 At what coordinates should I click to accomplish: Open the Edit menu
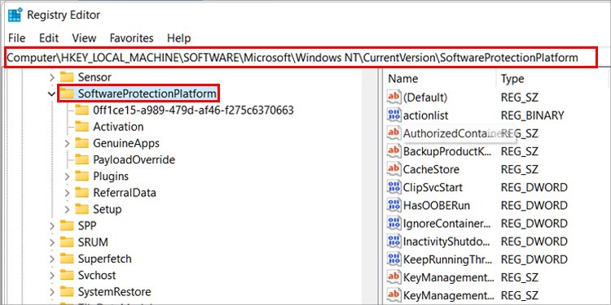[49, 38]
